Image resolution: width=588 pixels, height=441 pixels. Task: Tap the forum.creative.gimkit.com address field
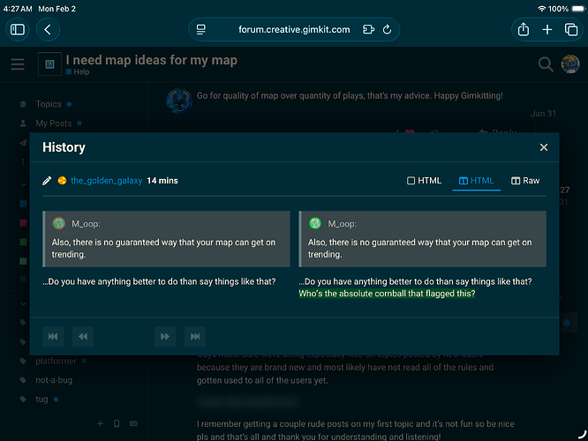coord(294,29)
